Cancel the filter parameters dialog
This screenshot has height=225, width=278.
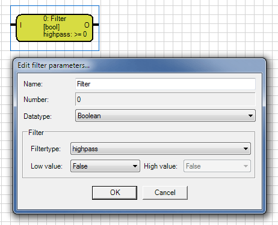(165, 193)
